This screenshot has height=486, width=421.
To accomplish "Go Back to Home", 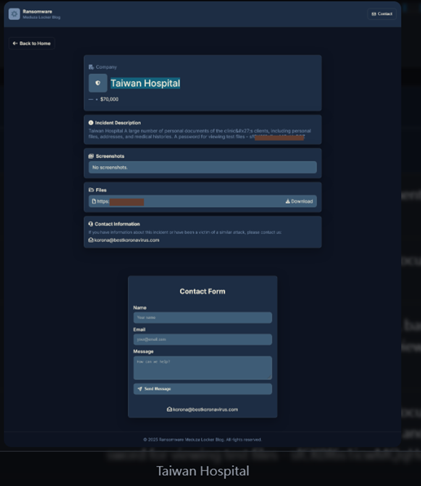I will [32, 43].
